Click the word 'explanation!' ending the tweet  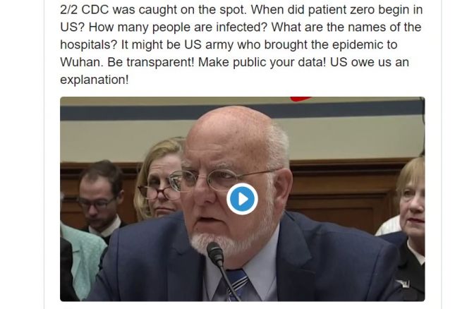click(x=95, y=80)
